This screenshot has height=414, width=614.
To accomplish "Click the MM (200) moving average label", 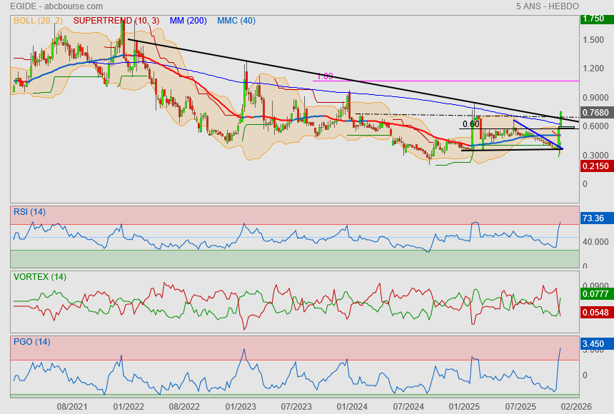I will [188, 21].
